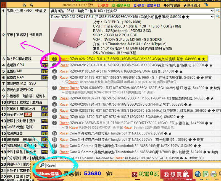Click the ★ icon on RZ09-03100EM1 $44500 row
Viewport: 221px width, 181px height.
point(181,72)
